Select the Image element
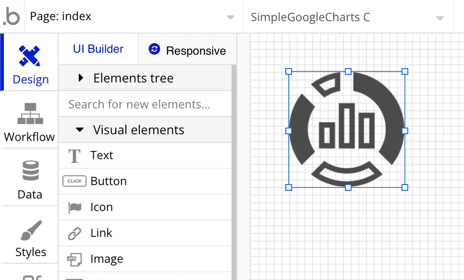The image size is (464, 280). click(x=107, y=259)
